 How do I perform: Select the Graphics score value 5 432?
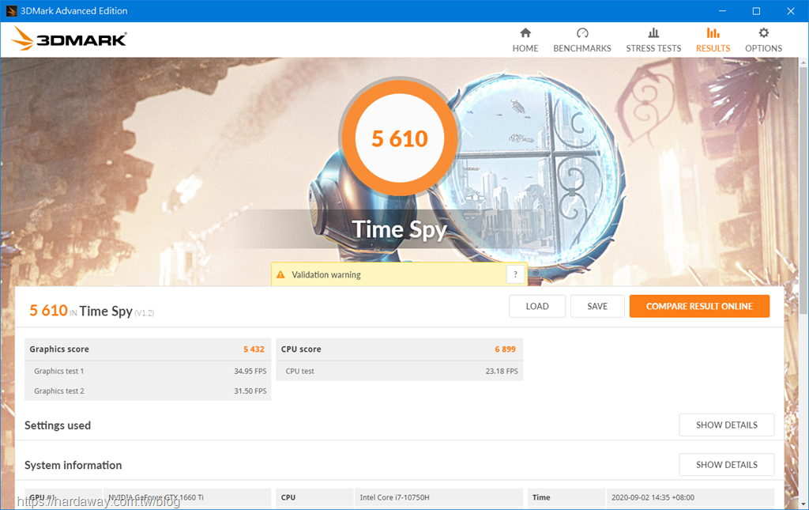tap(254, 349)
